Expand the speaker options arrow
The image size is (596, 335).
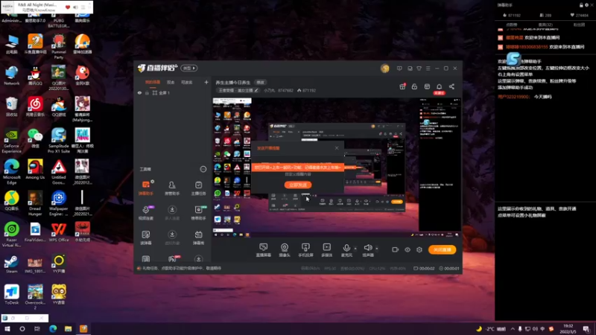click(x=377, y=249)
